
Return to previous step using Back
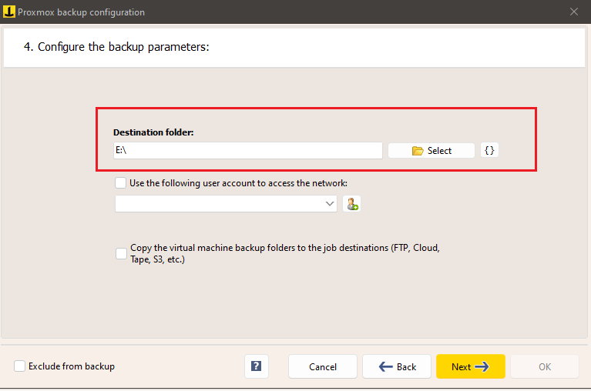pos(398,367)
